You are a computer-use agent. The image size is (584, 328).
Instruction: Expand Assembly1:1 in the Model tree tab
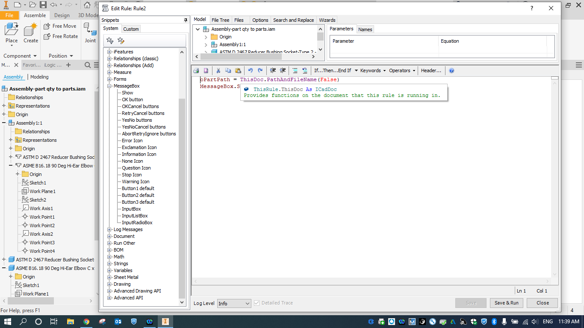point(206,44)
